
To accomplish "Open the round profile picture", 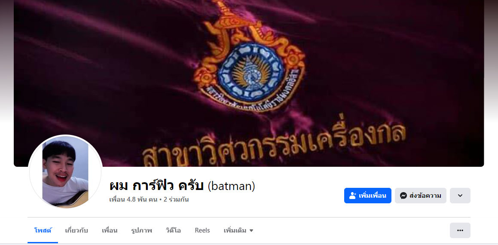I will point(65,172).
